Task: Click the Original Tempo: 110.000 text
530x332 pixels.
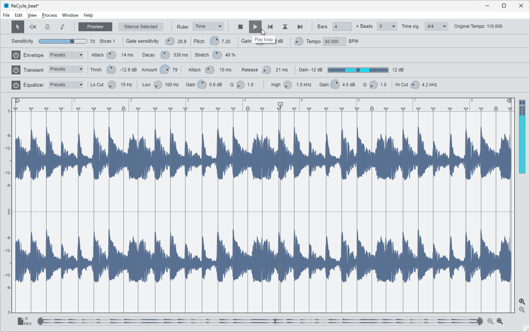Action: [478, 26]
